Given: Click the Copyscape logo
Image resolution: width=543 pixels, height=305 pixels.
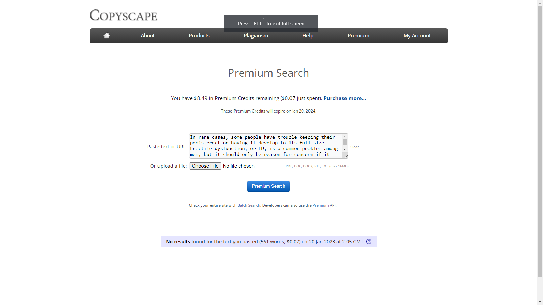Looking at the screenshot, I should [x=124, y=15].
